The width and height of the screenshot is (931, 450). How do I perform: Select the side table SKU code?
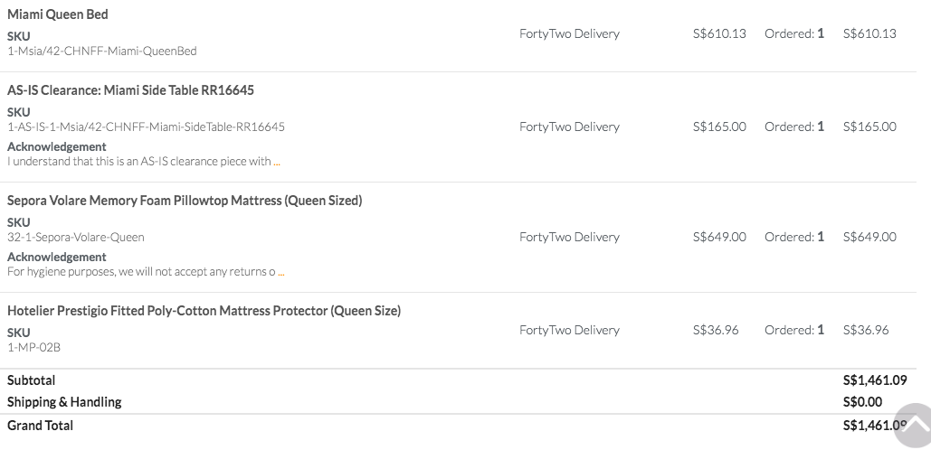coord(146,127)
